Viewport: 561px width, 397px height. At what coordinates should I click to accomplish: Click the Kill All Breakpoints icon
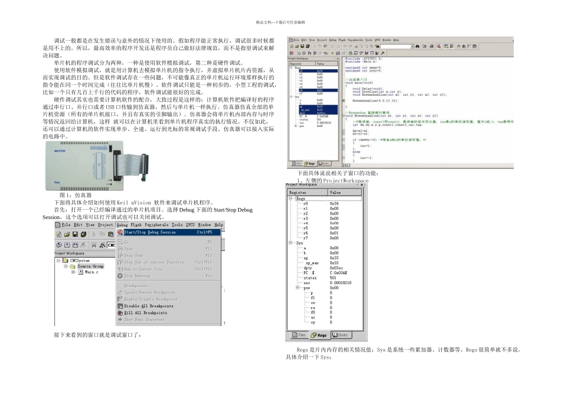120,313
